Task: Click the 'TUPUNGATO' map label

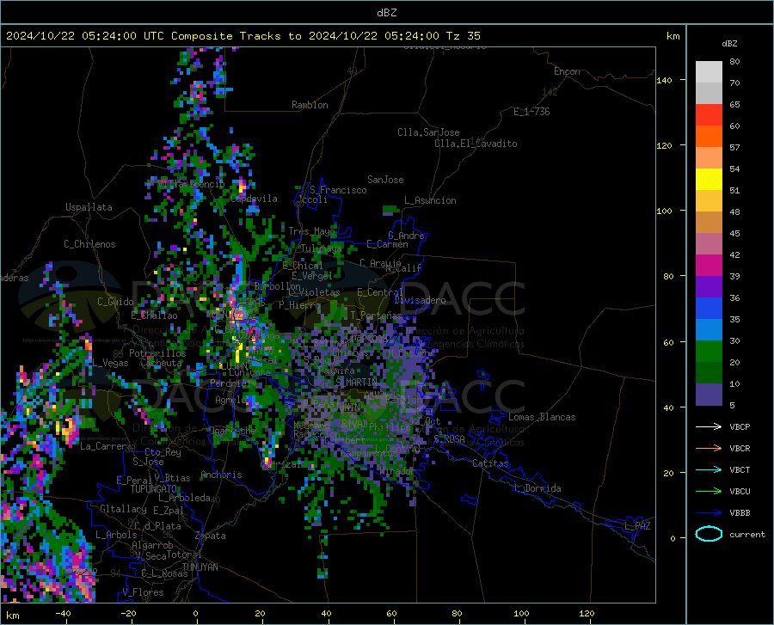Action: point(154,489)
